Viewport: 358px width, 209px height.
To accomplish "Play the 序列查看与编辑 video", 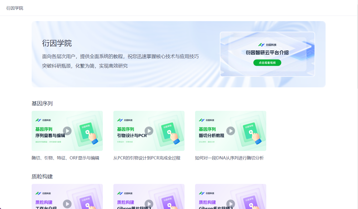I will pos(67,131).
